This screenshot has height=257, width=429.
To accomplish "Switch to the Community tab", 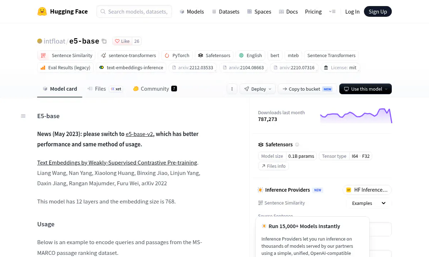I will [155, 89].
